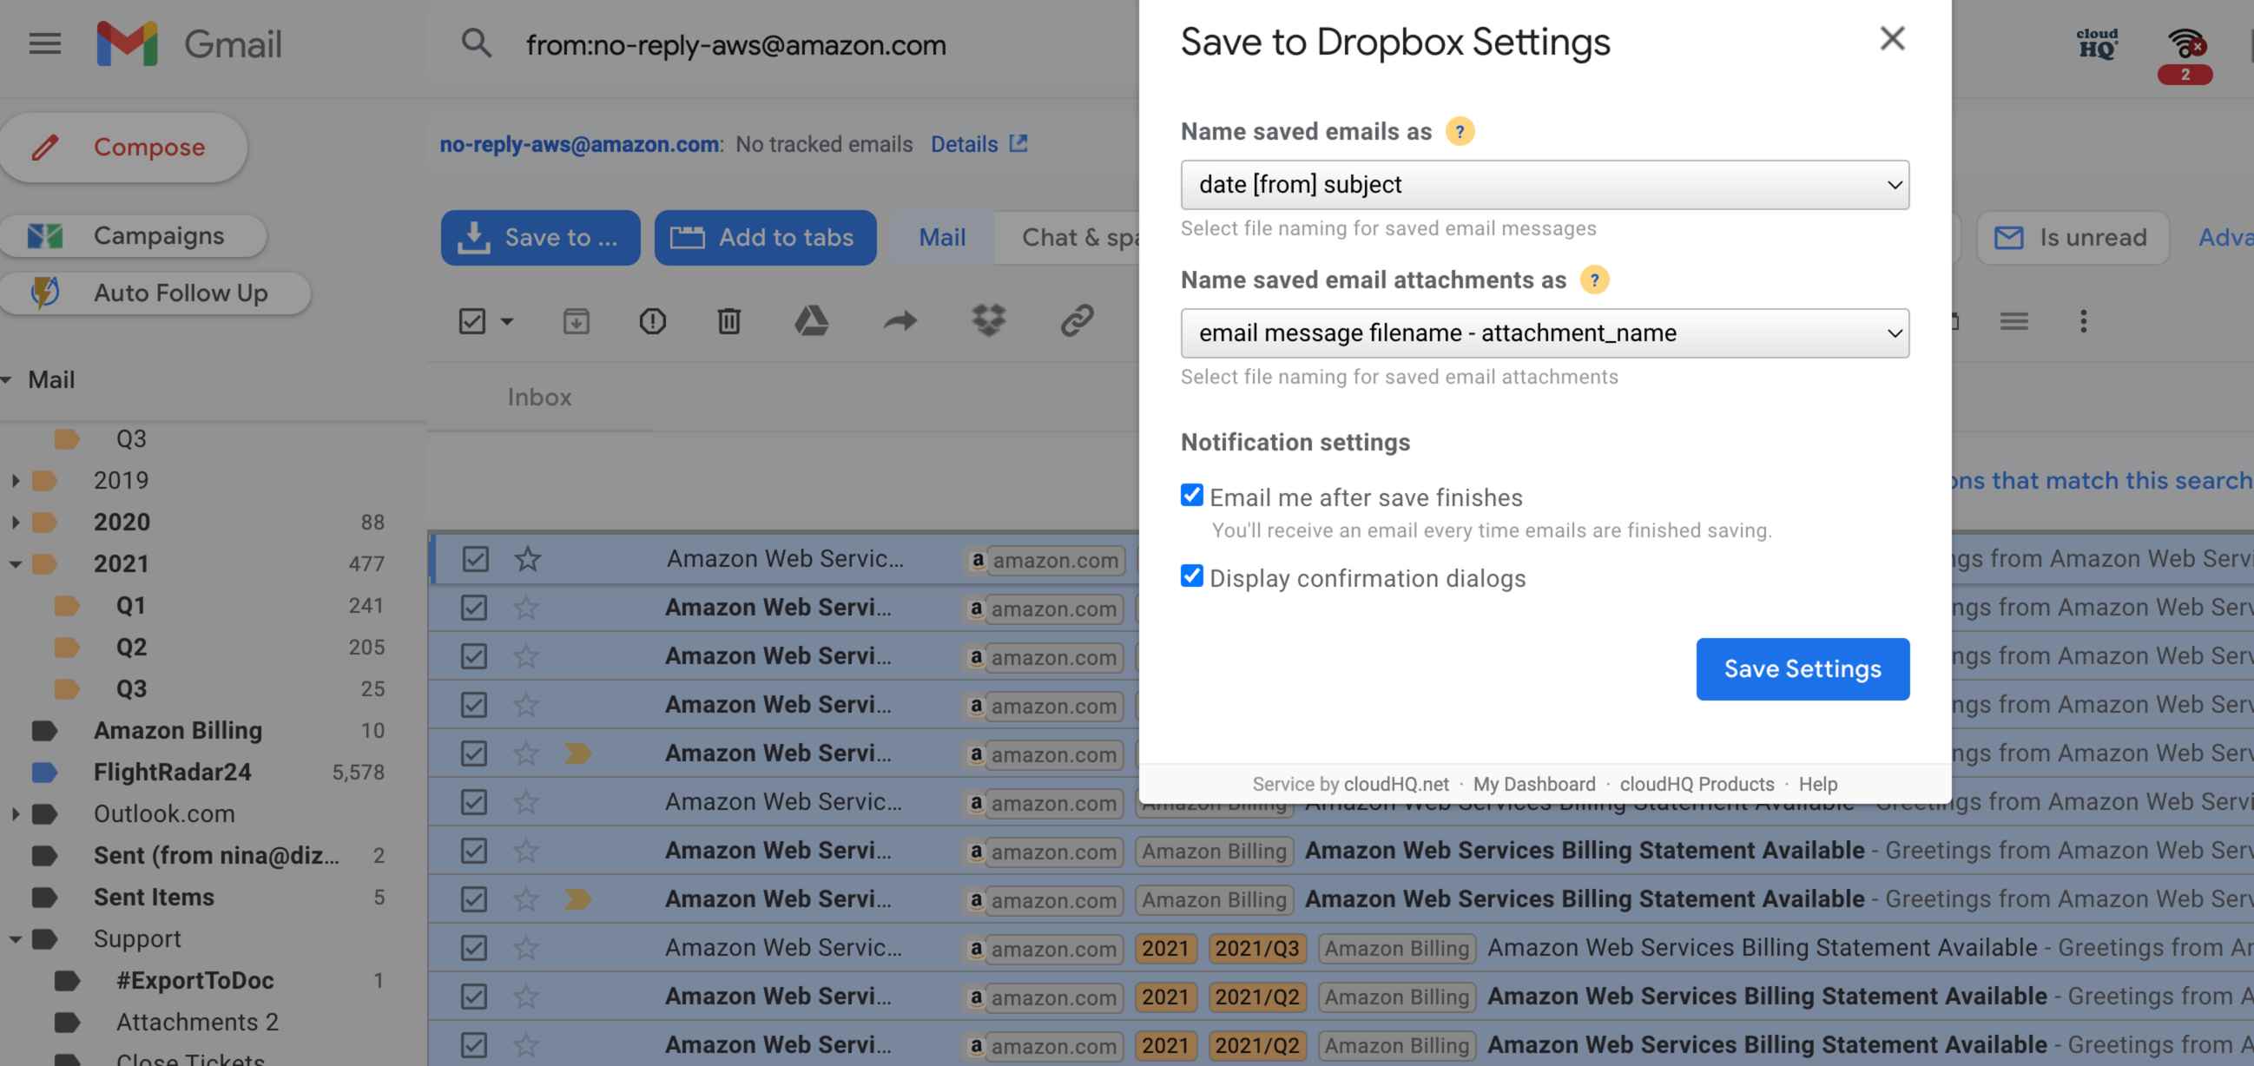Open the attachment naming dropdown
This screenshot has width=2254, height=1066.
(1545, 333)
